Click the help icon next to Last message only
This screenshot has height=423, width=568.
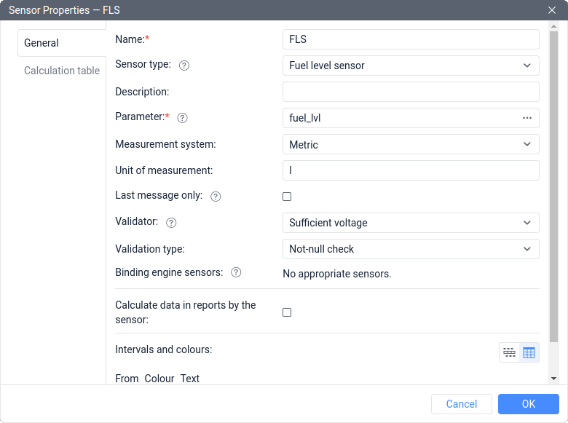(x=216, y=197)
